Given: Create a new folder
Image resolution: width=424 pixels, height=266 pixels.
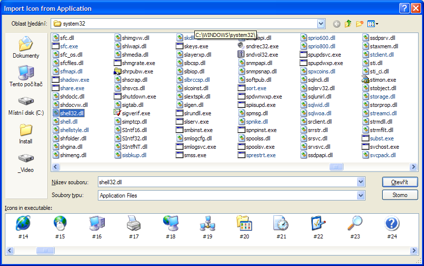Looking at the screenshot, I should click(x=360, y=24).
